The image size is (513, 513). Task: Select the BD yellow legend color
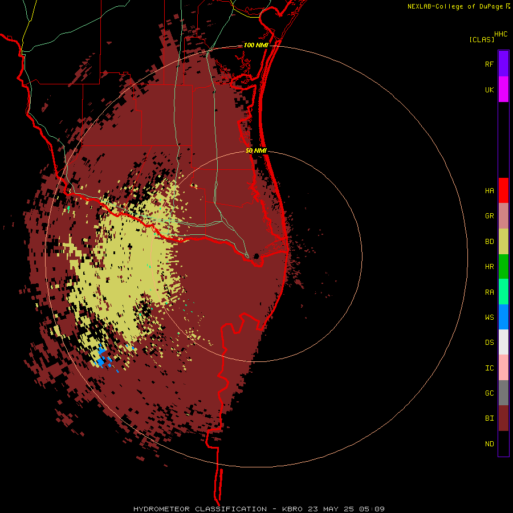[503, 242]
